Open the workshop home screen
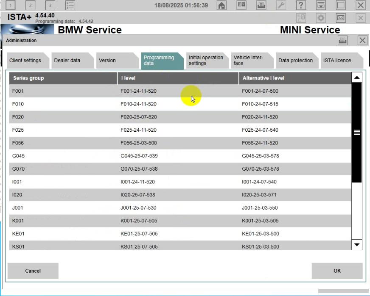The image size is (370, 296). click(222, 6)
